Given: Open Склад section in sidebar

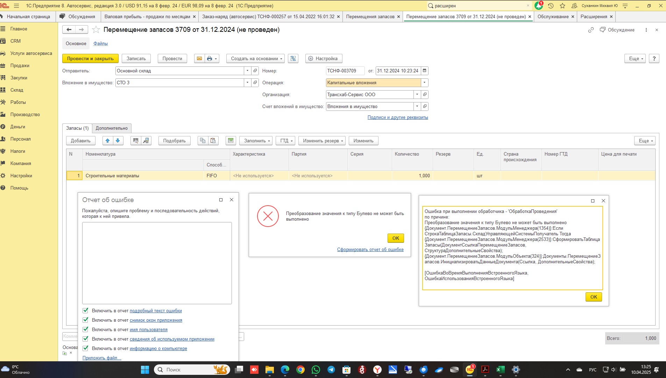Looking at the screenshot, I should point(17,90).
